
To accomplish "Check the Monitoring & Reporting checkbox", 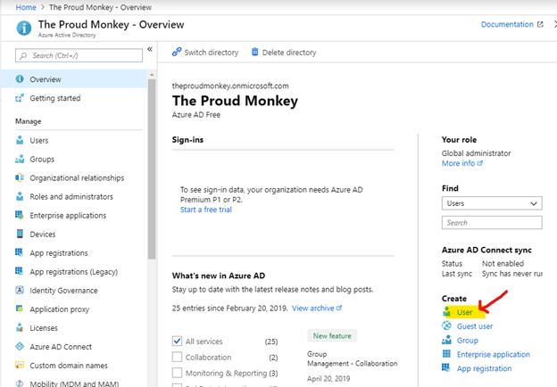I will [177, 373].
